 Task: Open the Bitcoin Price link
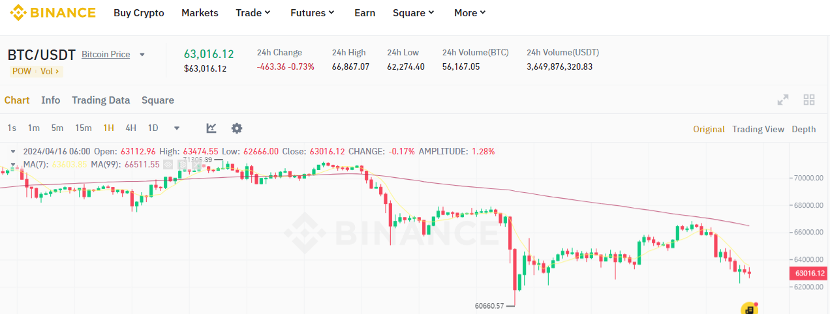click(106, 55)
